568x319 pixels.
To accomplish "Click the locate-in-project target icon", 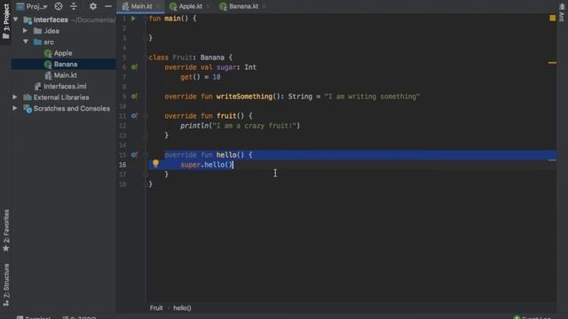I will 59,6.
